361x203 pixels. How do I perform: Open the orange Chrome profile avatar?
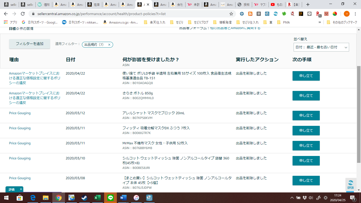(x=347, y=14)
